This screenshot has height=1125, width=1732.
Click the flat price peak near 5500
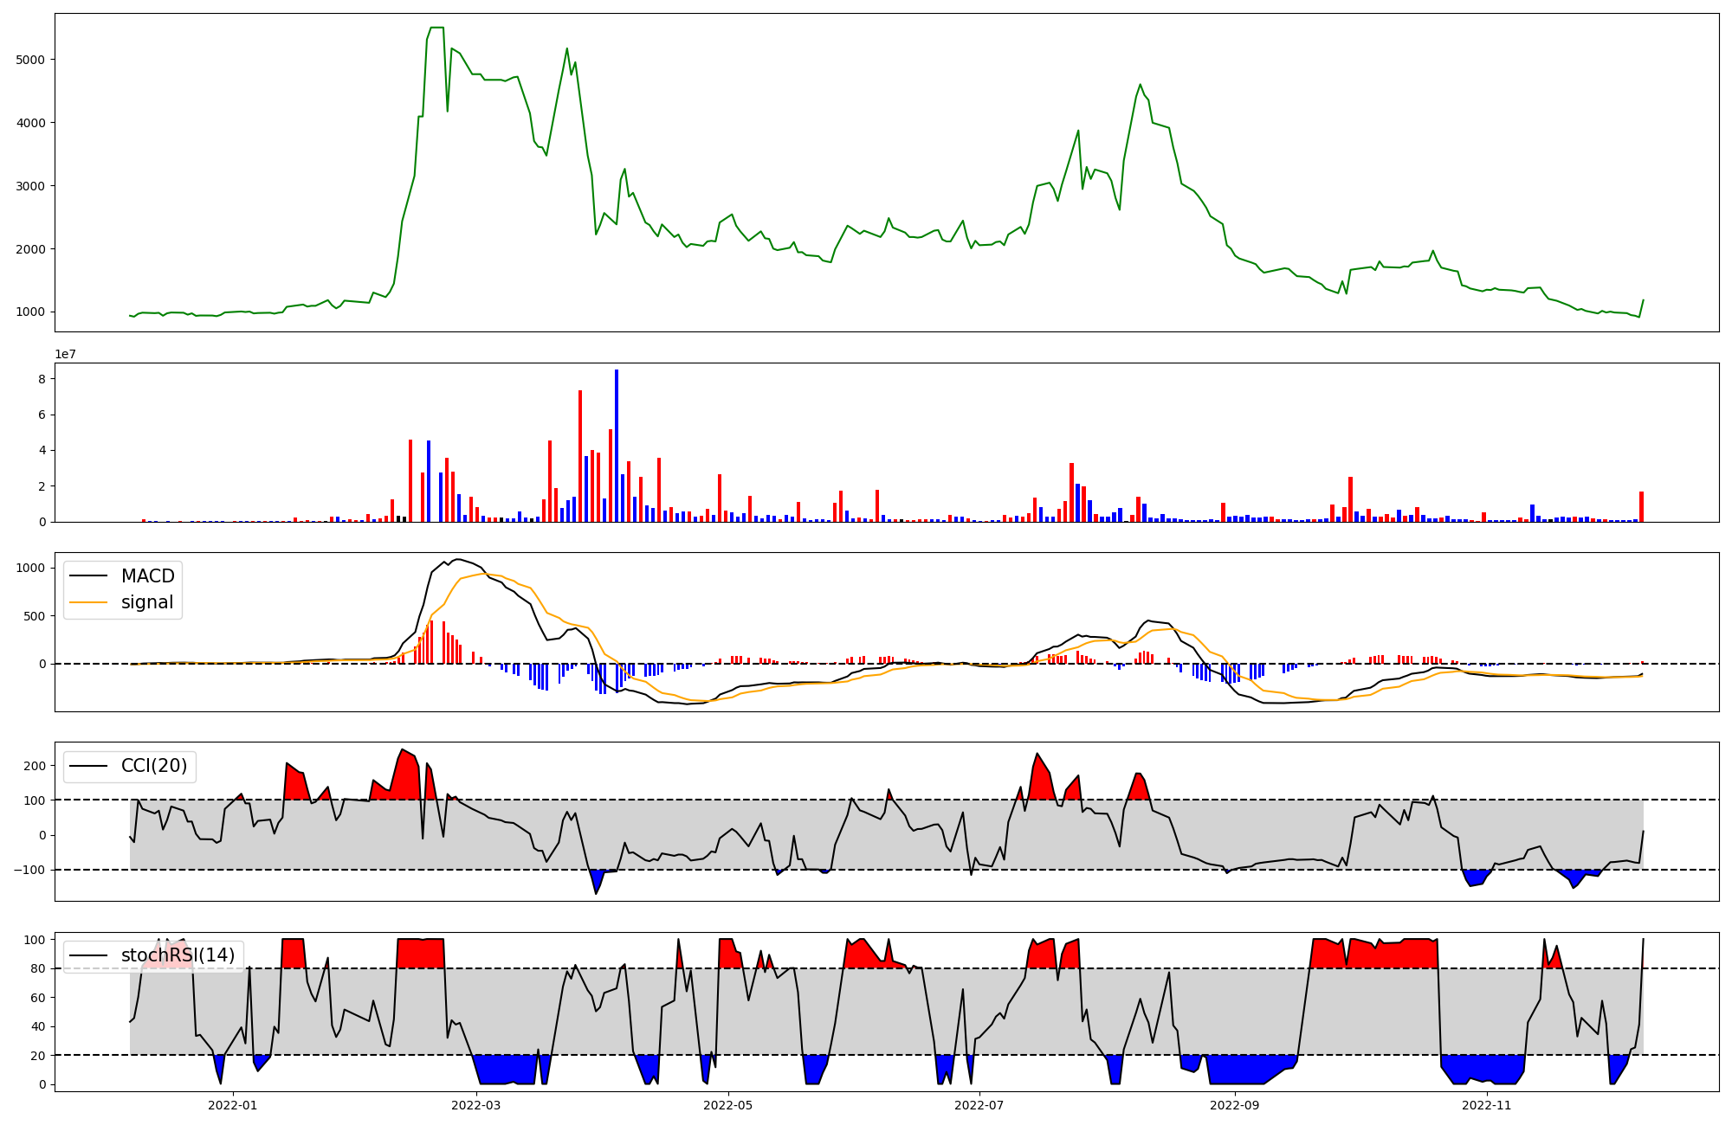436,28
